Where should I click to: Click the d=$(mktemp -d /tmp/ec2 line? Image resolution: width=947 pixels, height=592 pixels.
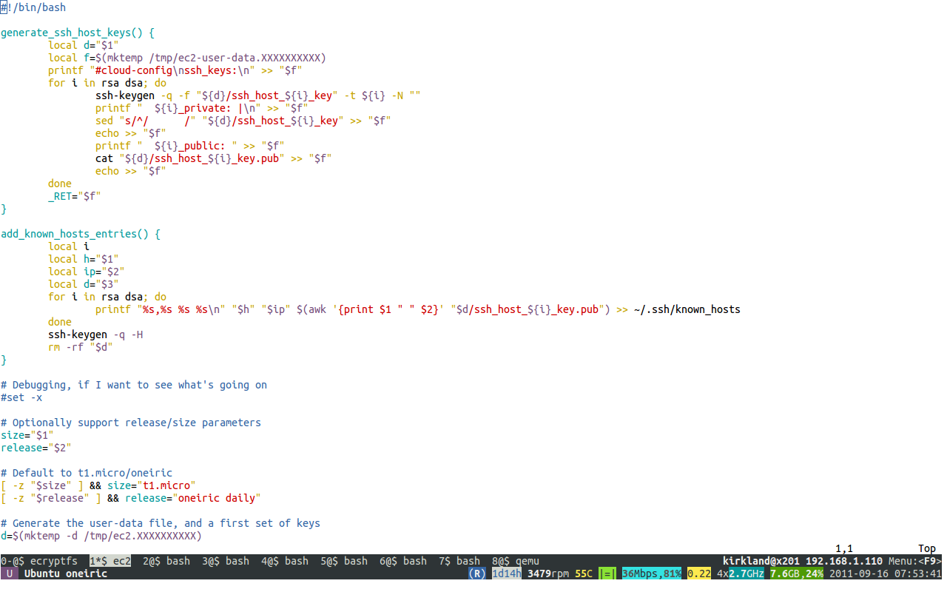pos(101,536)
